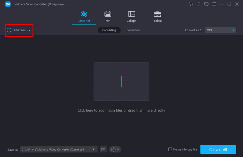Open the Converter tab
This screenshot has height=157, width=243.
(84, 16)
